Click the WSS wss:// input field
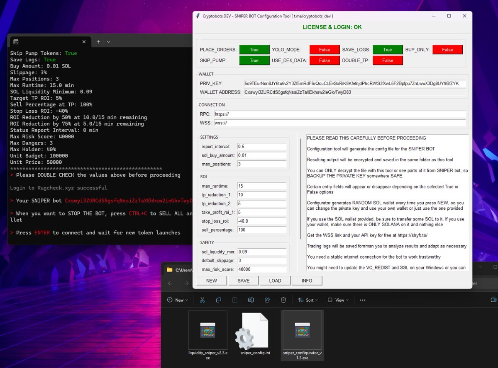The height and width of the screenshot is (368, 498). (340, 123)
